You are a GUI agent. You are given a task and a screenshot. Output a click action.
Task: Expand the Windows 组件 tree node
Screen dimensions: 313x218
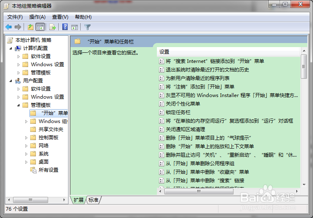(26, 121)
